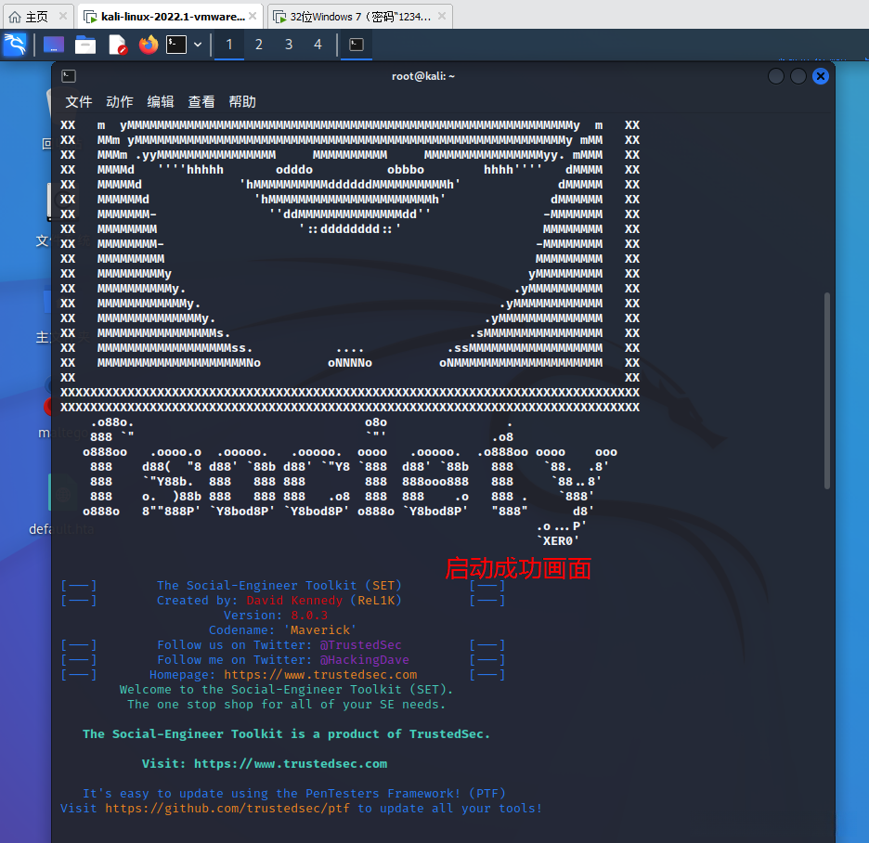Select running terminal task in panel
The width and height of the screenshot is (869, 843).
357,45
